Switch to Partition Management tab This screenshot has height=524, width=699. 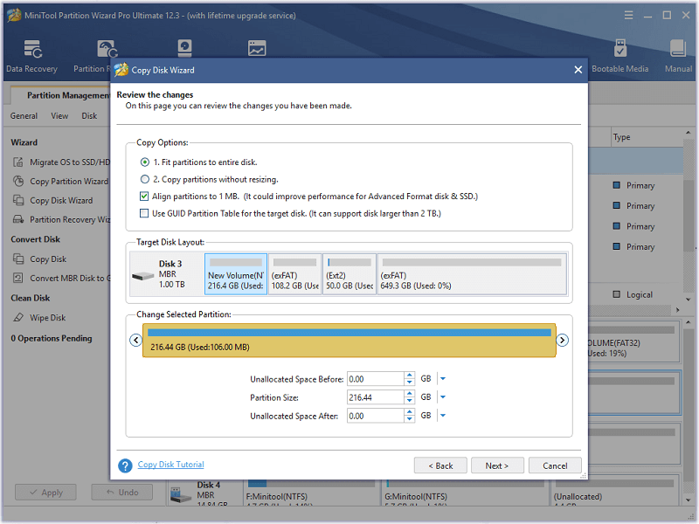(62, 95)
